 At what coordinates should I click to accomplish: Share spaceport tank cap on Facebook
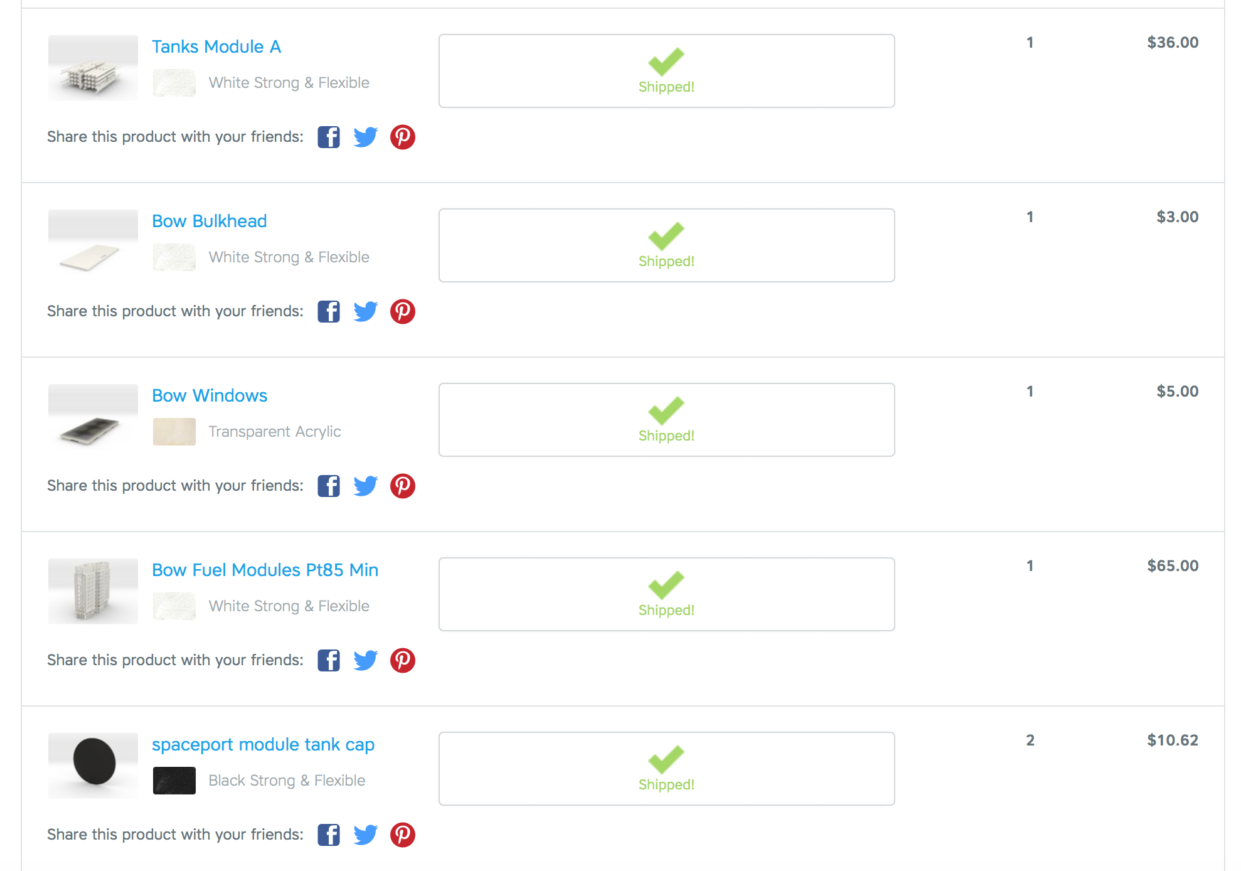point(329,835)
